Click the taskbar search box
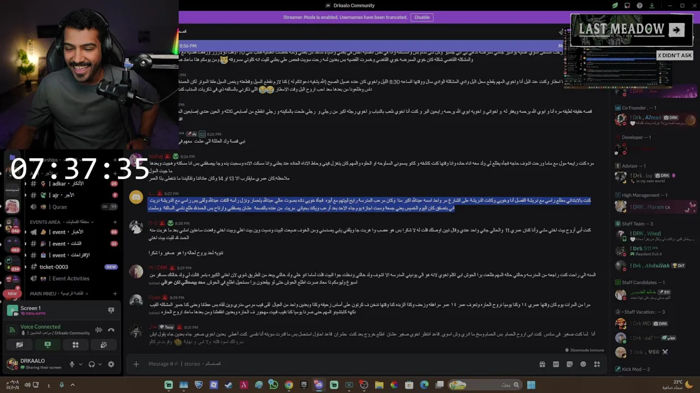This screenshot has width=700, height=393. (484, 385)
